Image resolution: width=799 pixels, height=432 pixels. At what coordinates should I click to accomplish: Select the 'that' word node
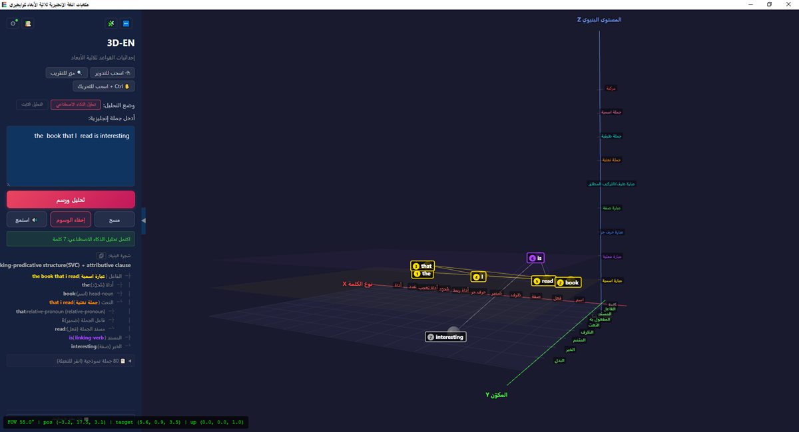click(423, 266)
